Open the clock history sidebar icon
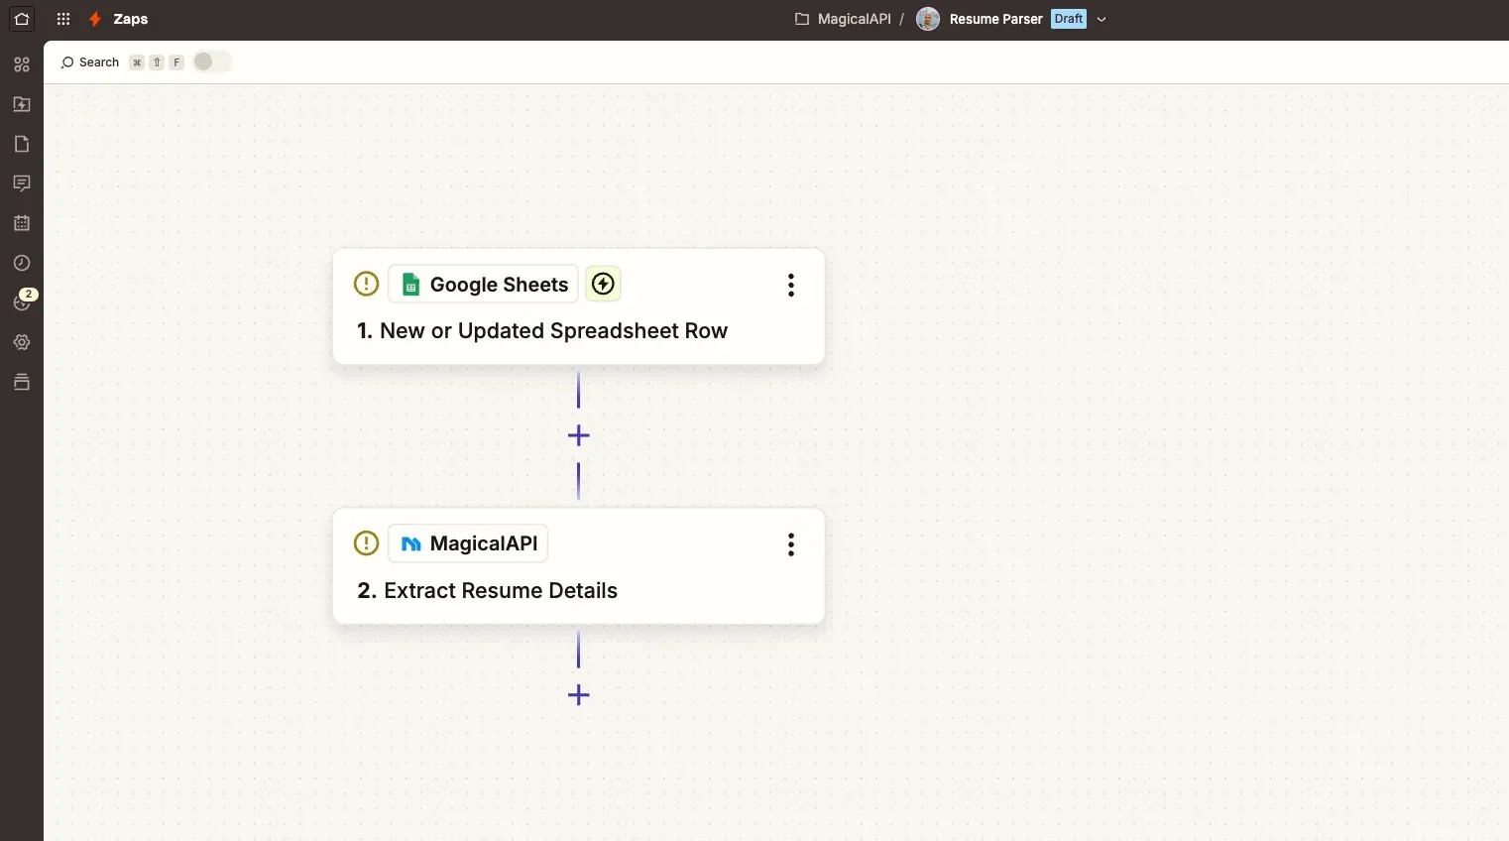Viewport: 1509px width, 841px height. [22, 263]
